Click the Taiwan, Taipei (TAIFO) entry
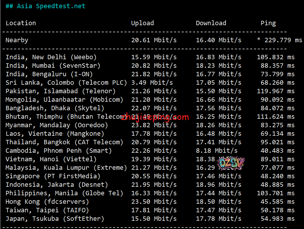This screenshot has width=304, height=229. 47,210
